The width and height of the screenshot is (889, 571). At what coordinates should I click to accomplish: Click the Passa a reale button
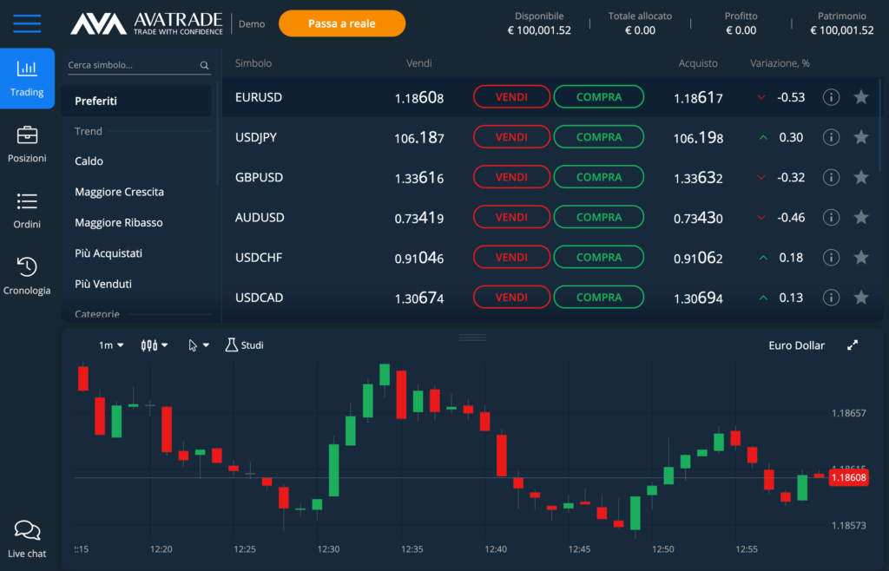pyautogui.click(x=341, y=23)
